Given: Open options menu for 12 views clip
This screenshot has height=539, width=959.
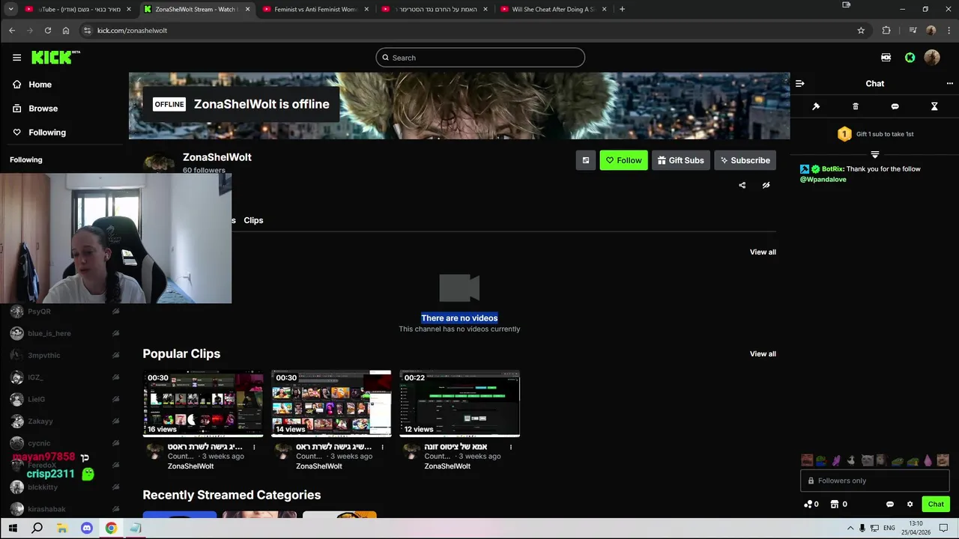Looking at the screenshot, I should (x=510, y=447).
